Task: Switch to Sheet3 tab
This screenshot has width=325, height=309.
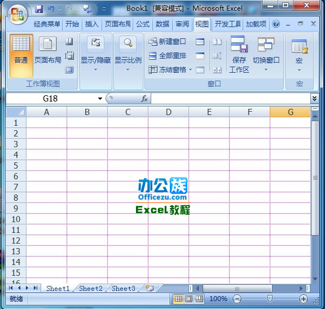Action: tap(124, 288)
